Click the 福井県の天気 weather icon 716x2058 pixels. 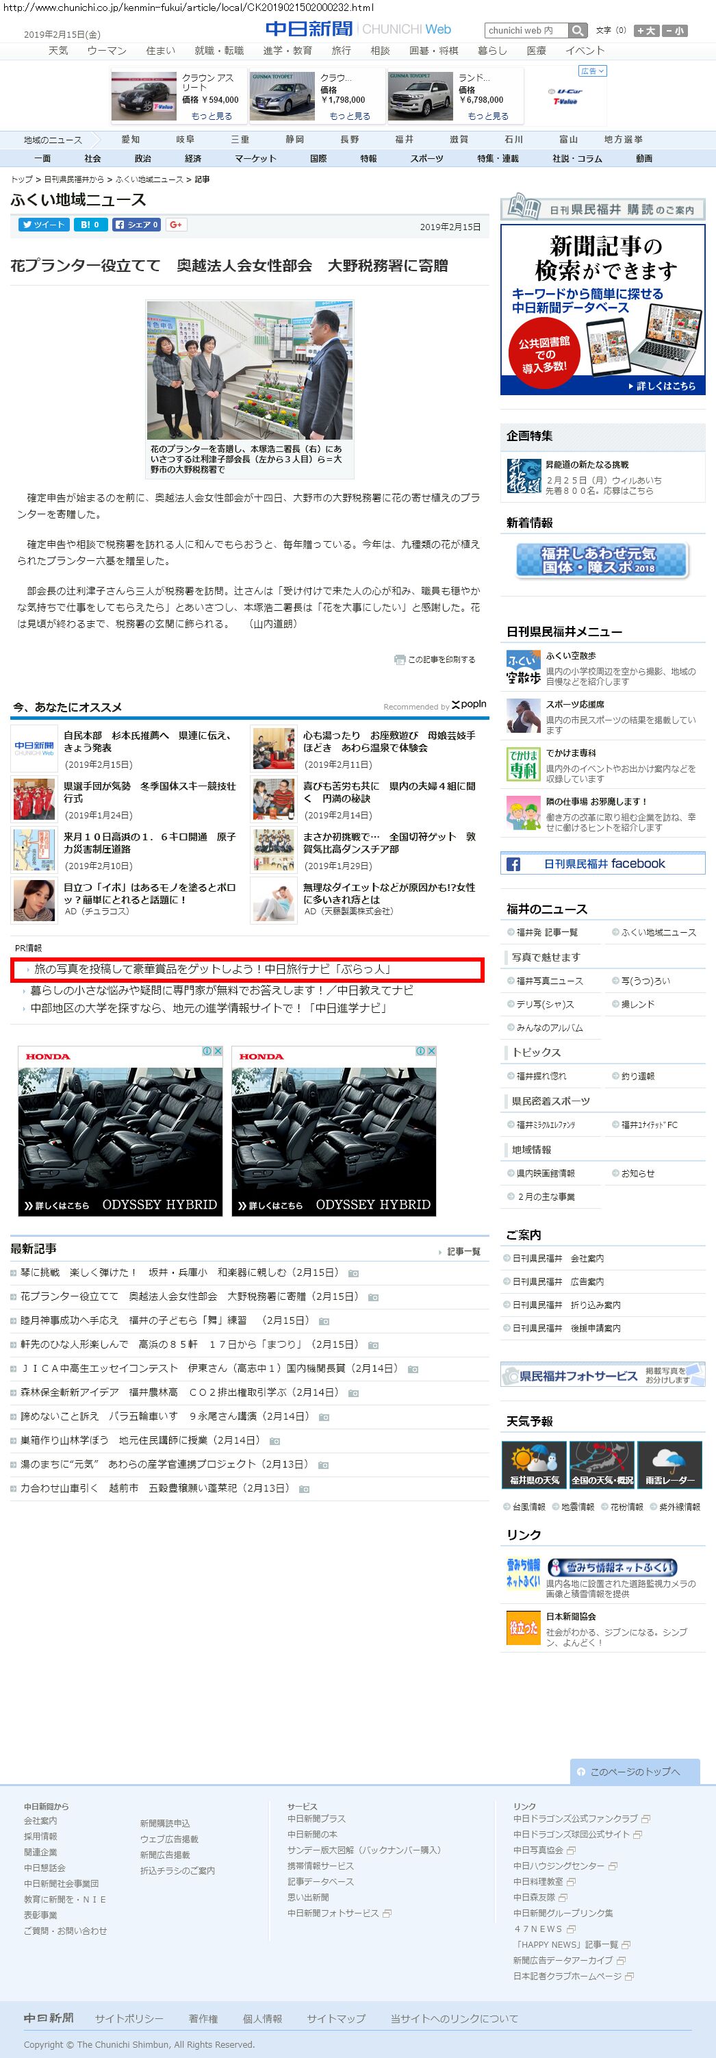pos(534,1464)
